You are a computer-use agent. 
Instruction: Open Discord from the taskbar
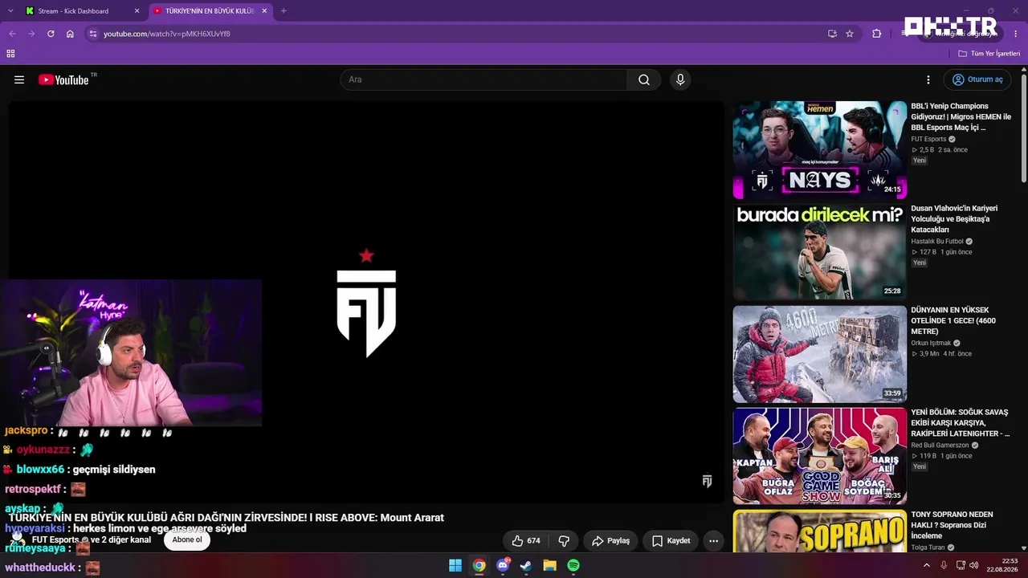point(503,565)
